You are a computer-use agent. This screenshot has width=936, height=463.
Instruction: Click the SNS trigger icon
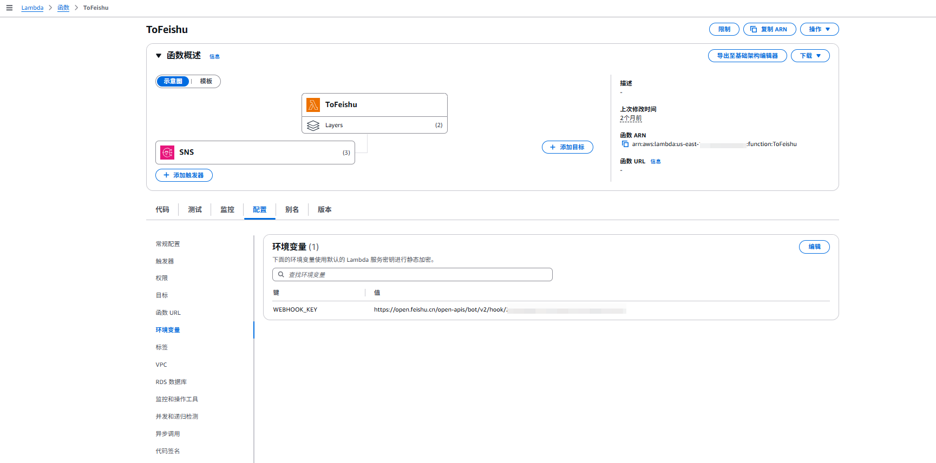(x=167, y=153)
